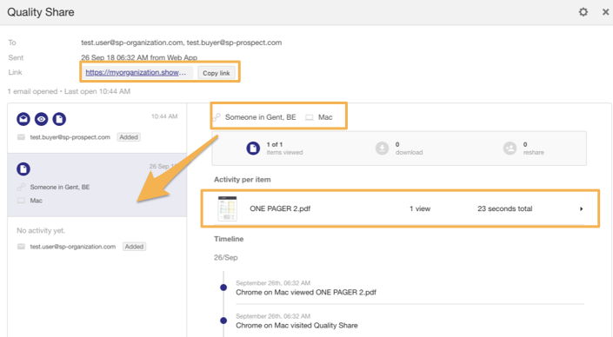Open ONE PAGER 2.pdf thumbnail

[227, 208]
